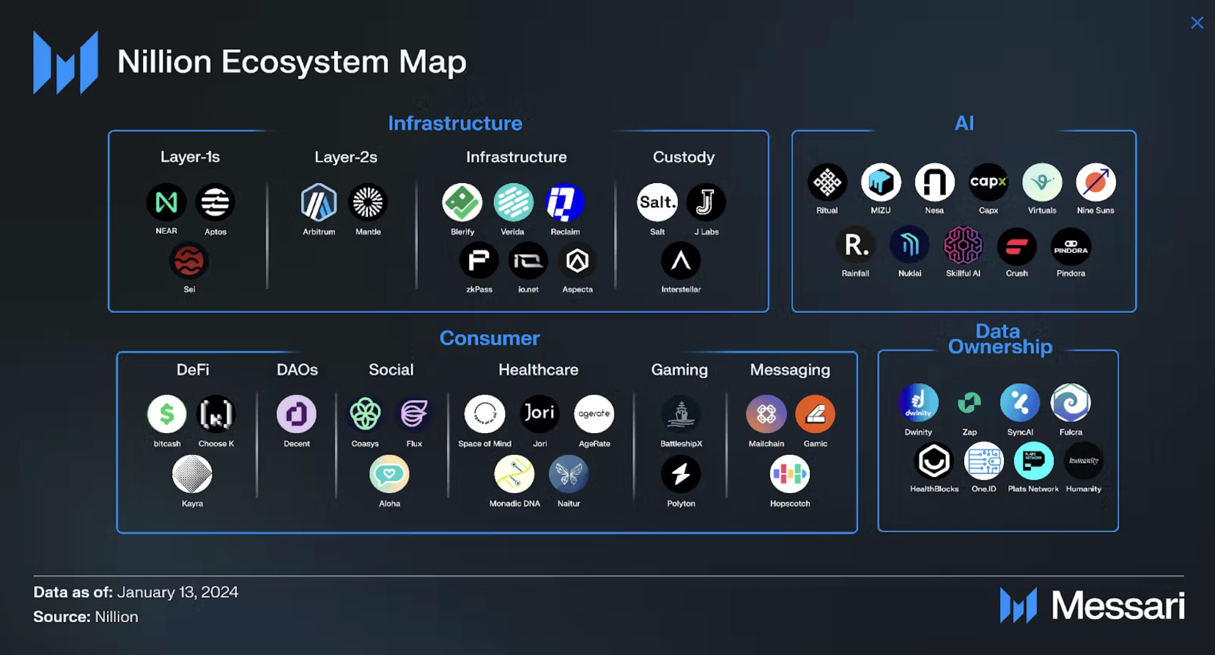This screenshot has height=655, width=1215.
Task: Select the Reclaim protocol icon
Action: [565, 203]
